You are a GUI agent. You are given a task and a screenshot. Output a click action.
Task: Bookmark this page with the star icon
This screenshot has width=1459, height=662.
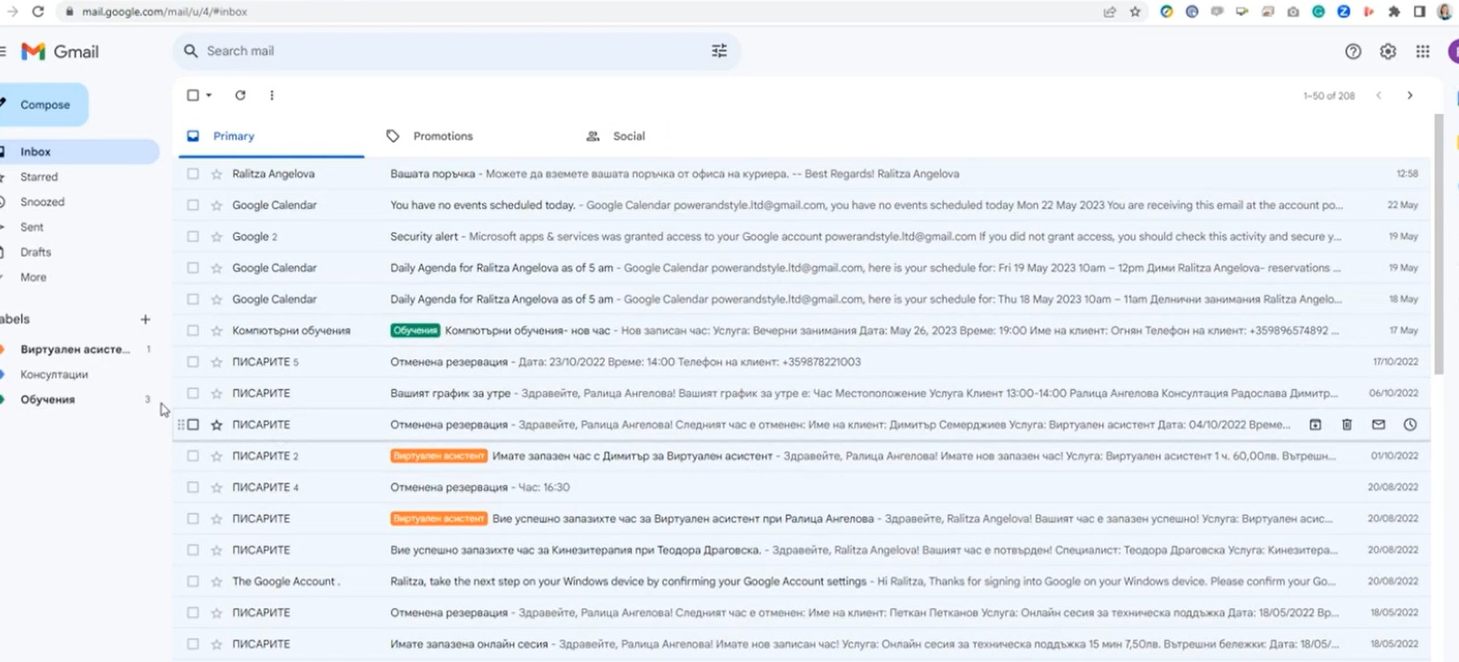tap(1135, 11)
